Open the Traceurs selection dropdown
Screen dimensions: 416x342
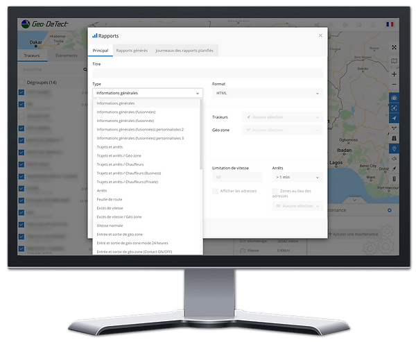pyautogui.click(x=282, y=117)
